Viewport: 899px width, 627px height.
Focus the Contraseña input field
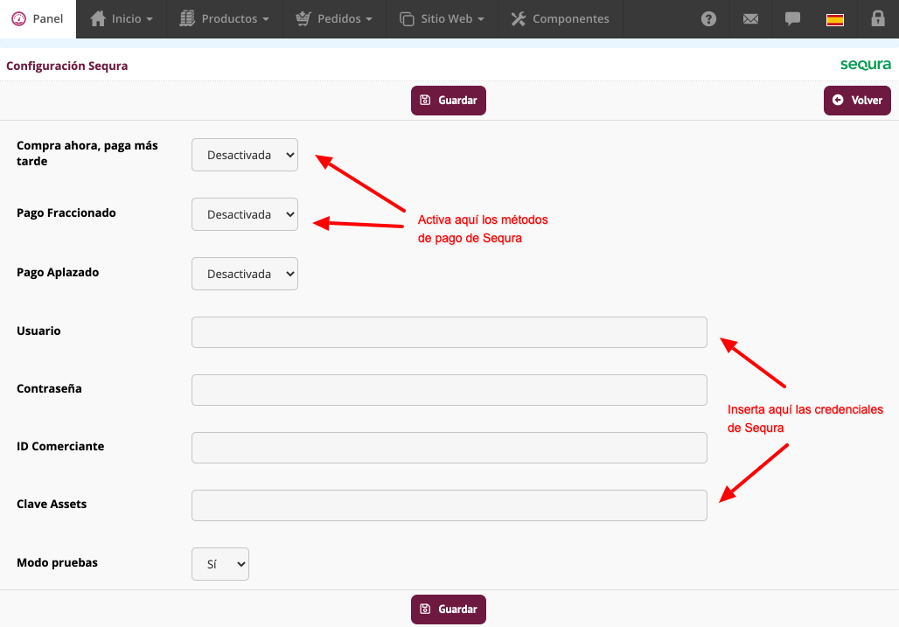click(449, 390)
